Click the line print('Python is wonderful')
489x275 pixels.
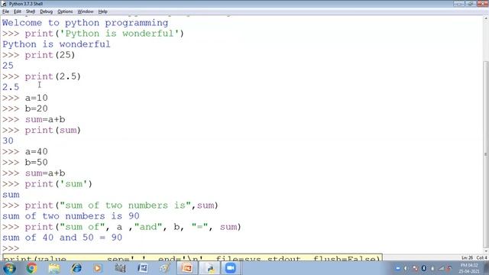[x=105, y=34]
